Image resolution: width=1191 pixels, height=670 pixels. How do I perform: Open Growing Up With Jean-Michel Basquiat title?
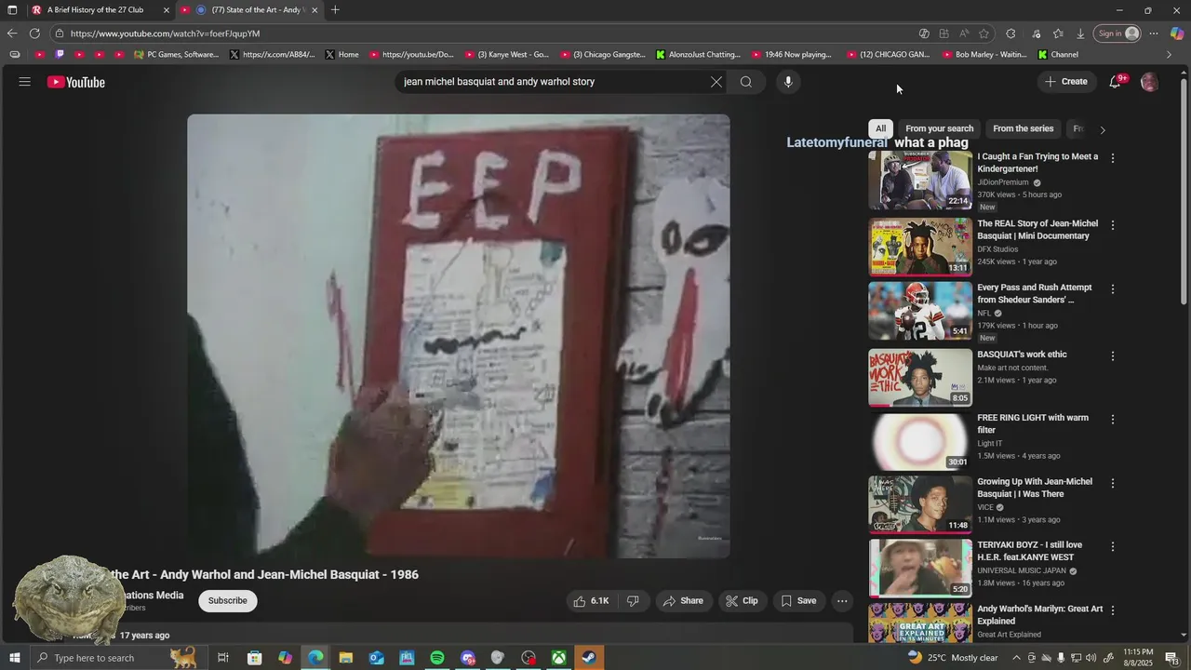(x=1035, y=488)
